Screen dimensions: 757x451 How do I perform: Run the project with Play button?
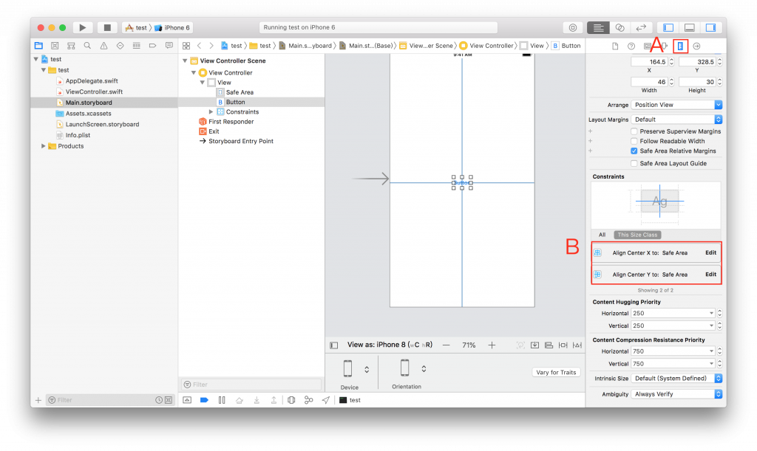83,27
